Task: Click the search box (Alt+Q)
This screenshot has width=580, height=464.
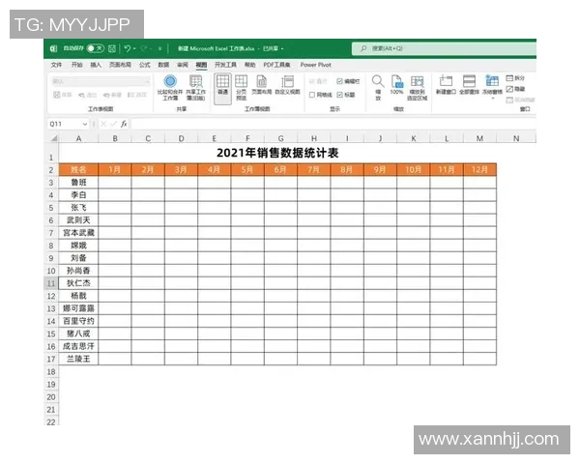Action: click(x=444, y=48)
